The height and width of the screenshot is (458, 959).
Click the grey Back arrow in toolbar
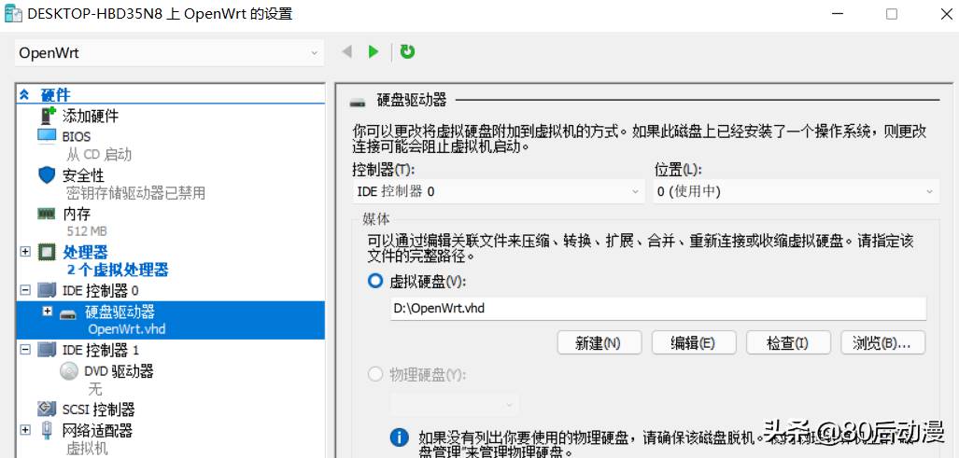pyautogui.click(x=346, y=52)
